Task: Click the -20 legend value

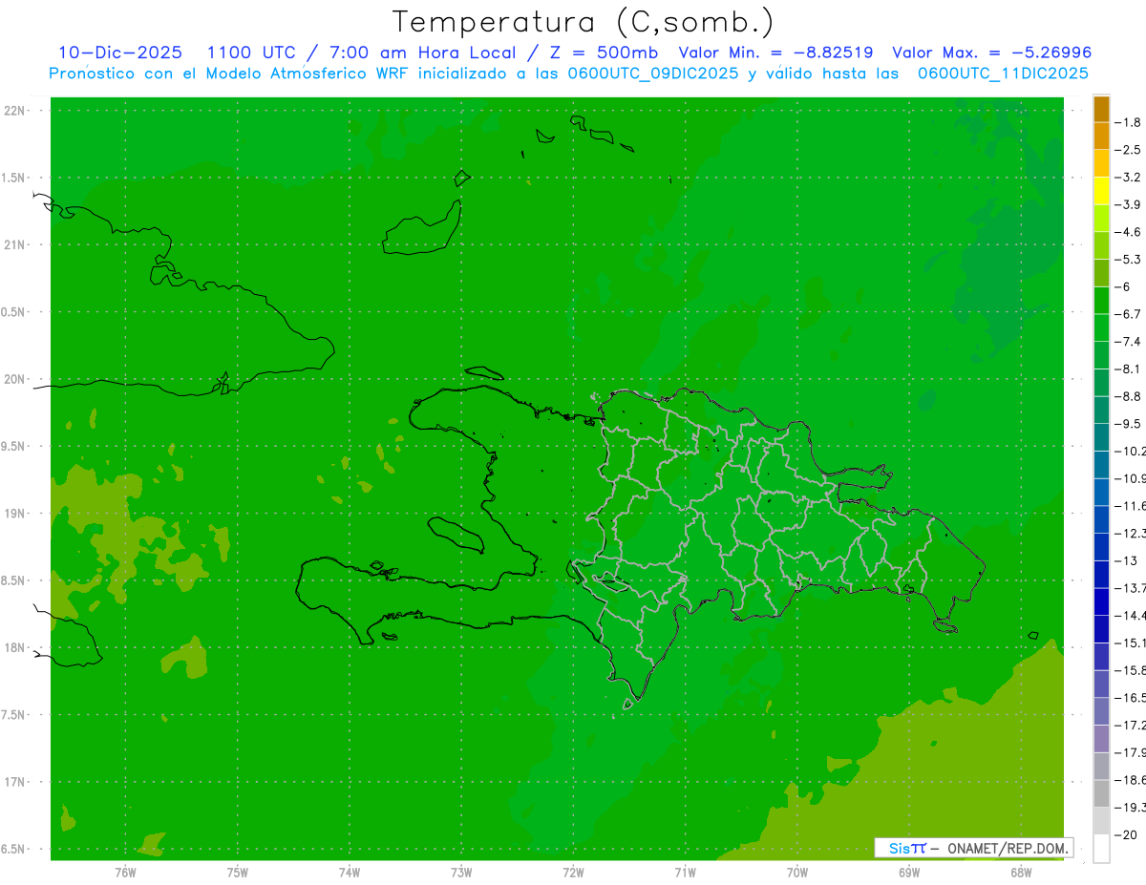Action: (1127, 834)
